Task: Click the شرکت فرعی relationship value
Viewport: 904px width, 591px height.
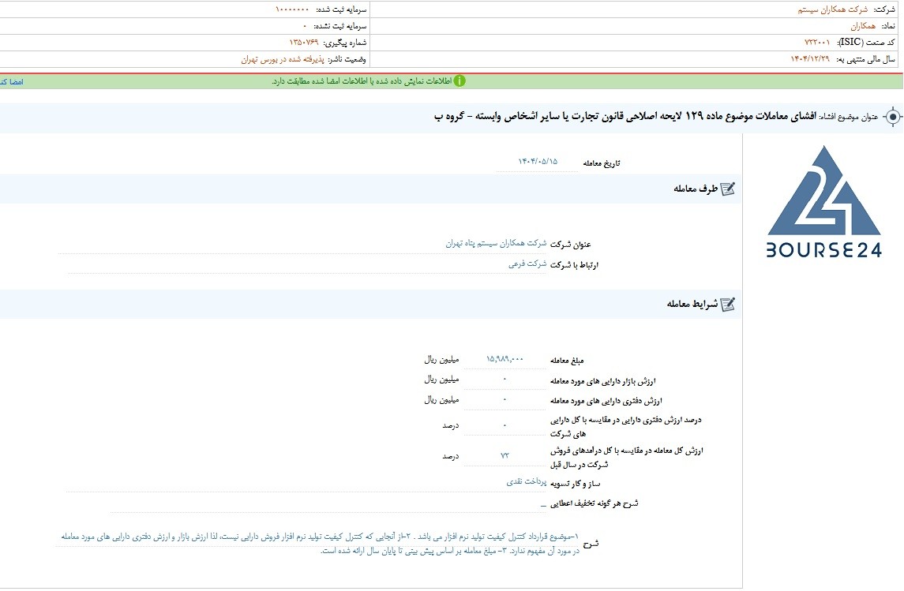Action: [x=527, y=264]
